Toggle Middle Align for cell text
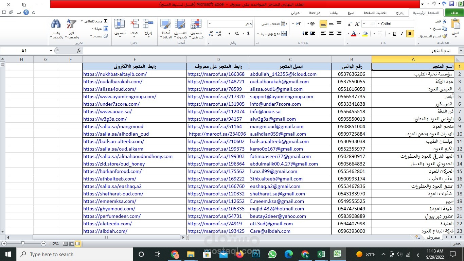464x261 pixels. (x=331, y=24)
